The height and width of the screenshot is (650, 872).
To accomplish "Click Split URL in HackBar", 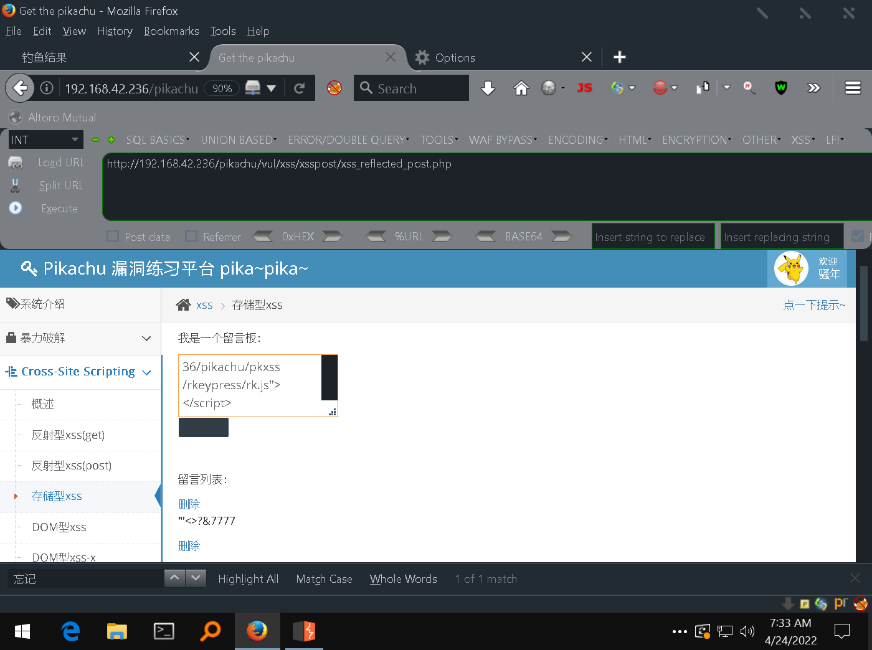I will (x=60, y=186).
